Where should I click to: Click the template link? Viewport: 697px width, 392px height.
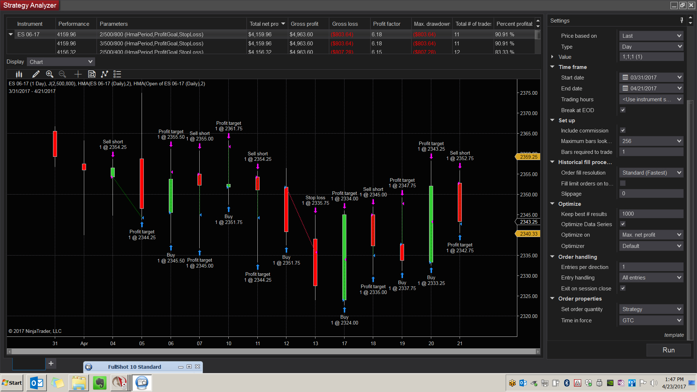tap(674, 335)
